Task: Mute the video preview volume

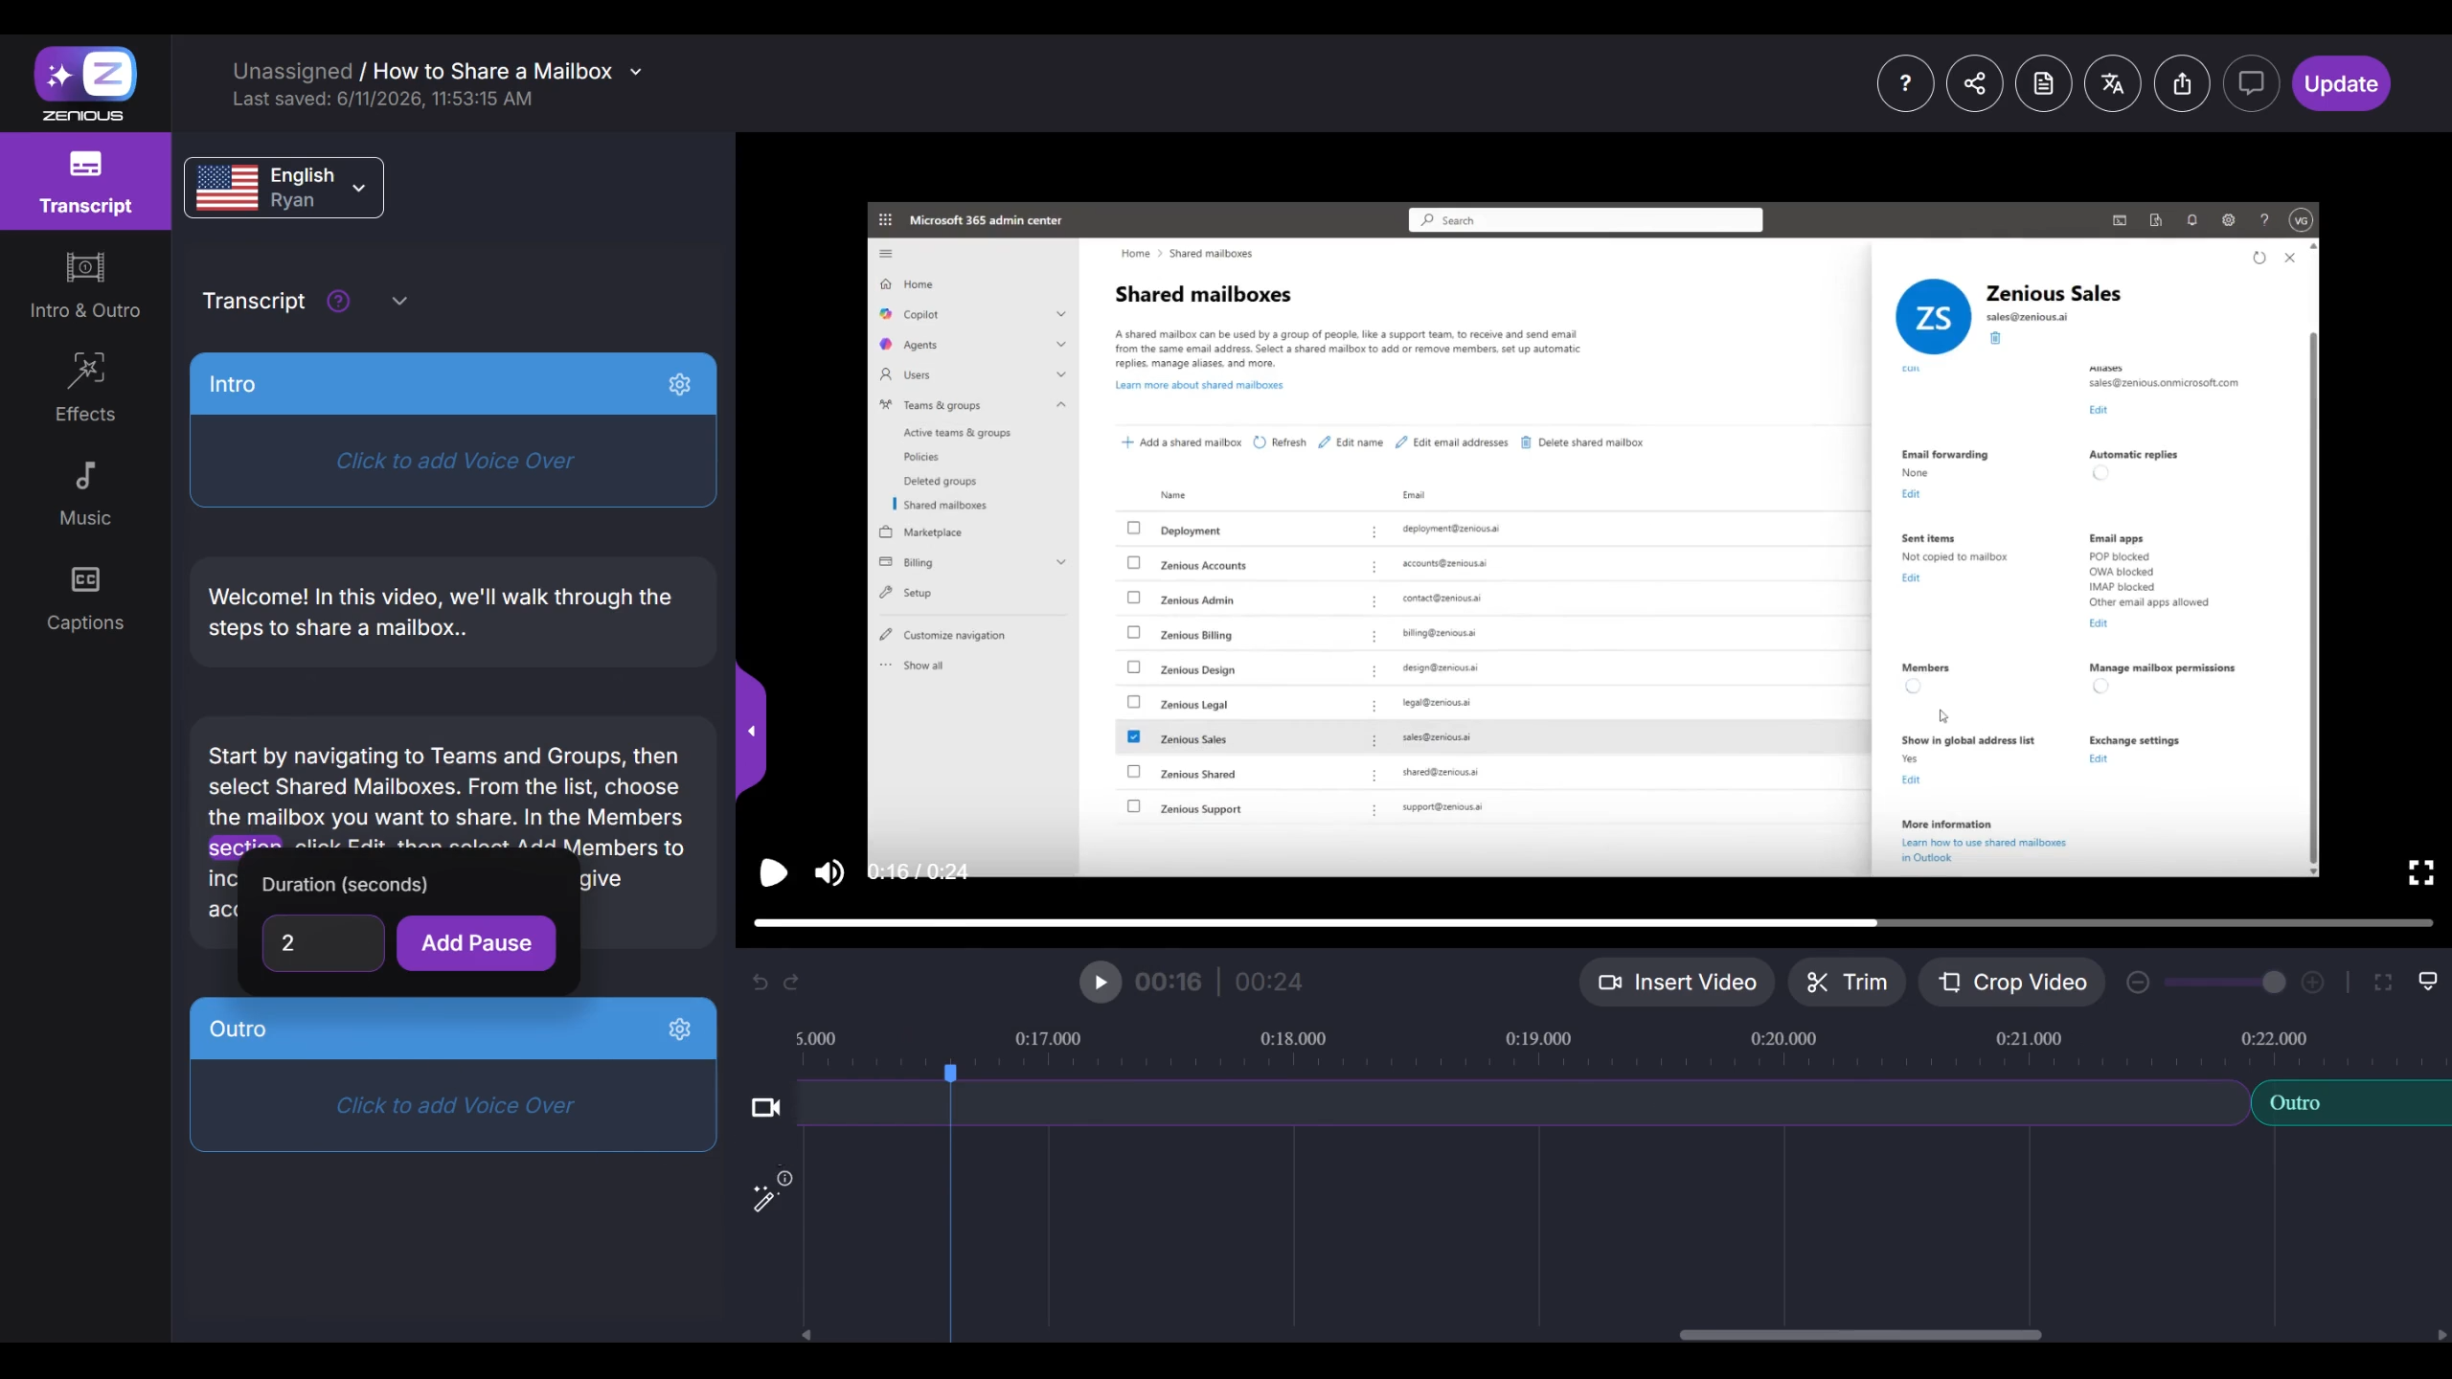Action: click(x=829, y=872)
